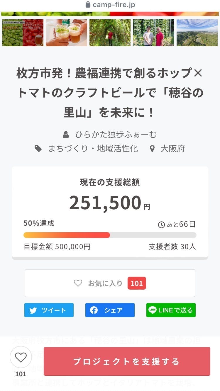This screenshot has width=220, height=391.
Task: Click the red 101 favorites badge
Action: (137, 283)
